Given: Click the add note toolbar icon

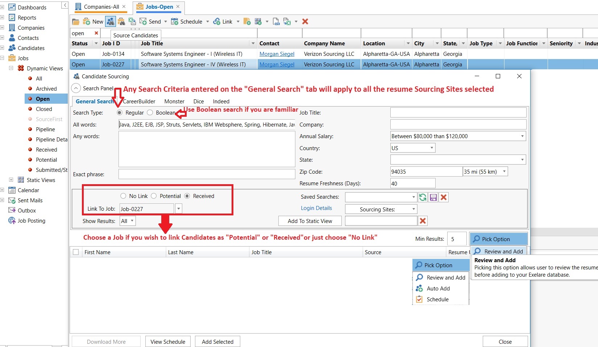Looking at the screenshot, I should pos(247,22).
